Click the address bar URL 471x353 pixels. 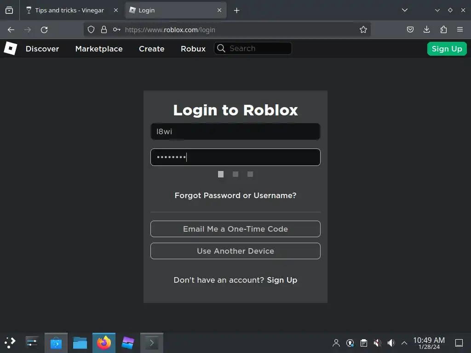(170, 30)
